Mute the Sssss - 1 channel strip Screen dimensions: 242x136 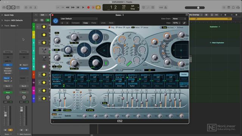[x=5, y=130]
